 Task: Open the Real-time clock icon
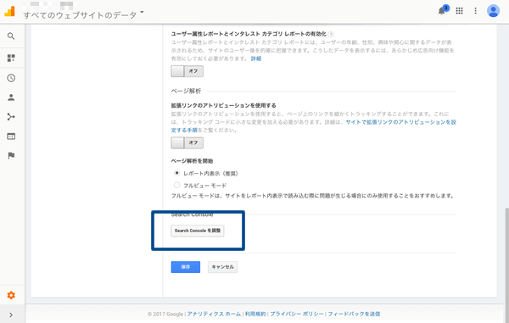[x=11, y=78]
